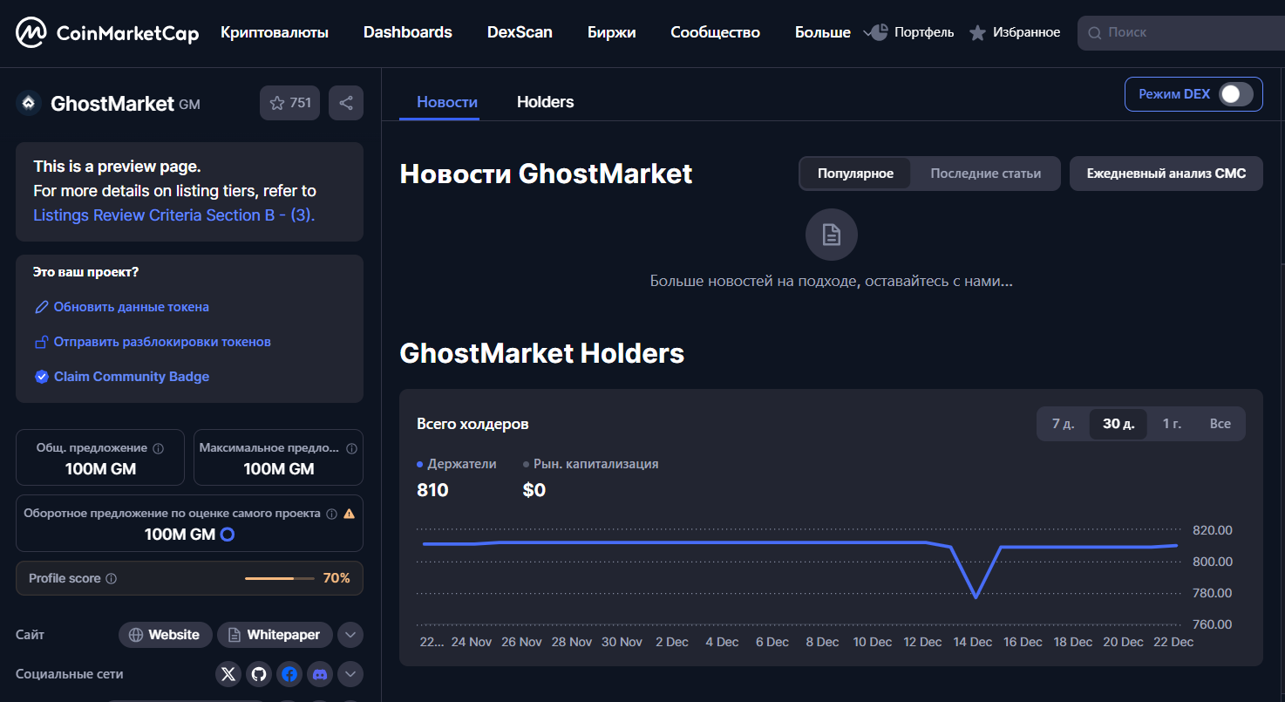Screen dimensions: 1285x702
Task: Toggle the Рын. капитализация chart series
Action: click(591, 464)
